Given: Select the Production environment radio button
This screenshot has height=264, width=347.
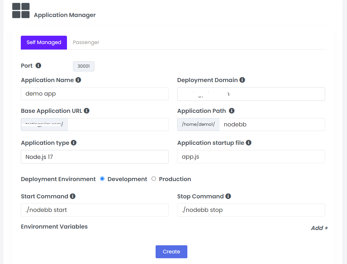Looking at the screenshot, I should pos(154,179).
